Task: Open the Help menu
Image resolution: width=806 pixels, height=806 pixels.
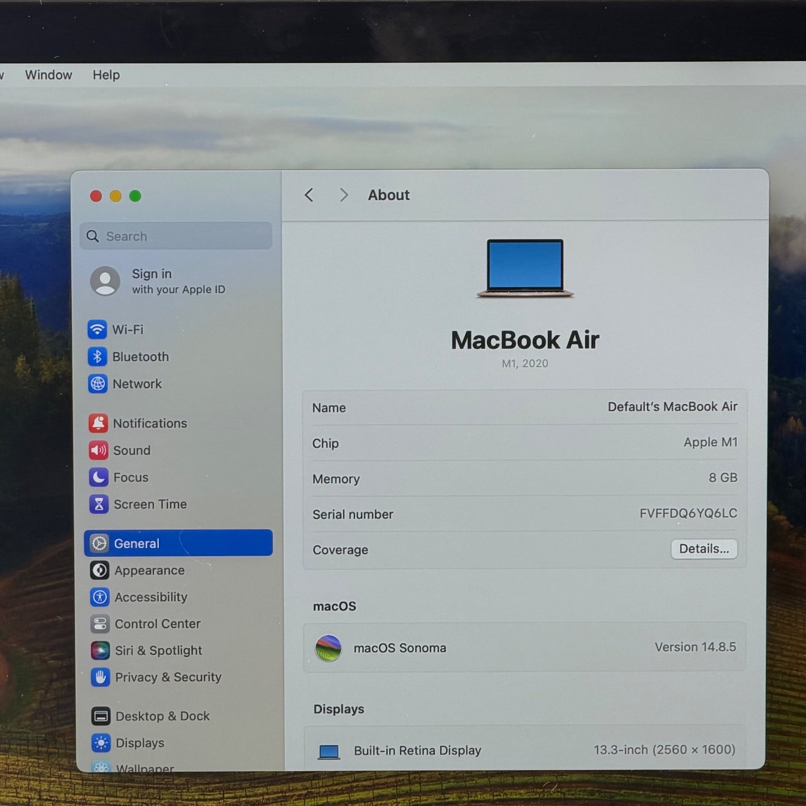Action: (x=106, y=75)
